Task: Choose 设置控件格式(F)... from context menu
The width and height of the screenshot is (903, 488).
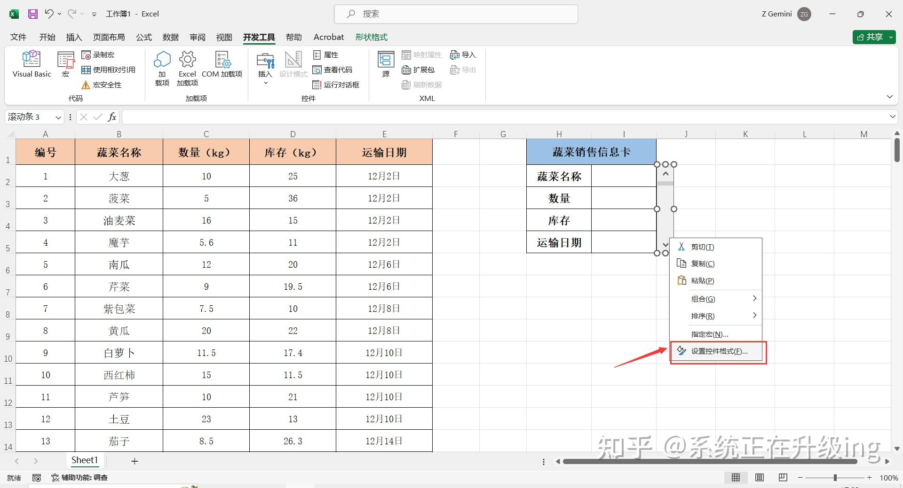Action: [x=716, y=351]
